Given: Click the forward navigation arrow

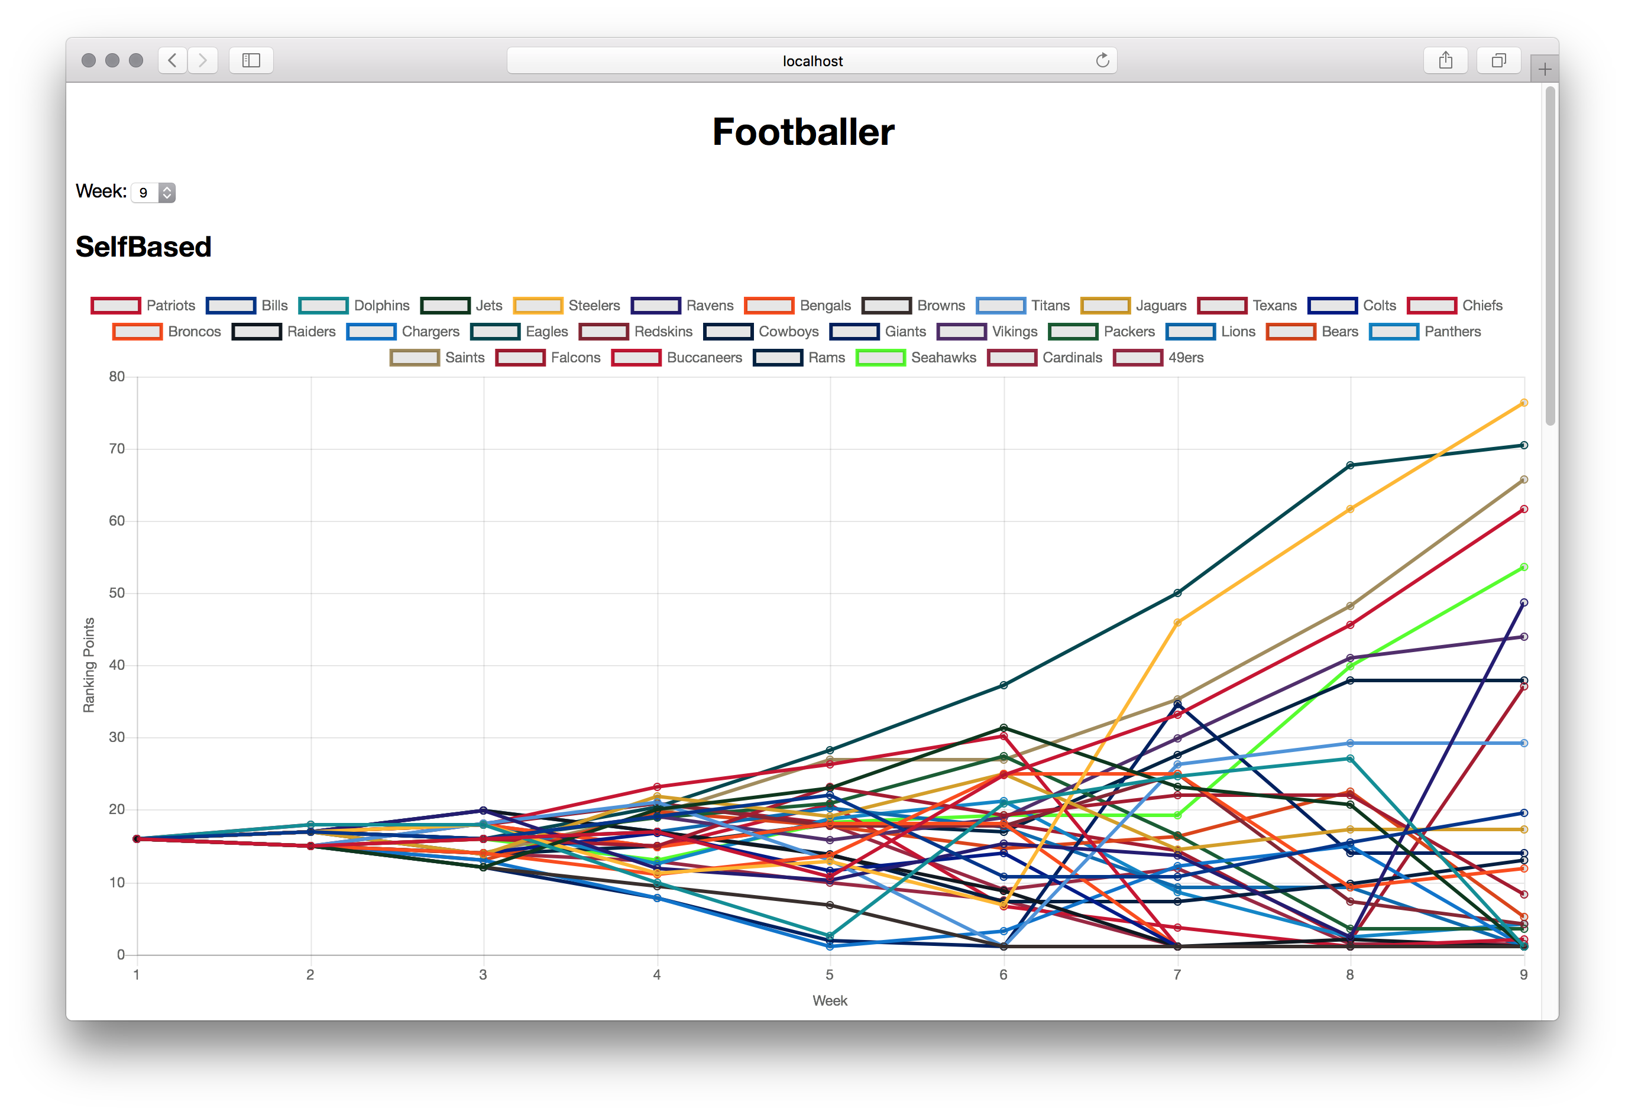Looking at the screenshot, I should (x=203, y=60).
